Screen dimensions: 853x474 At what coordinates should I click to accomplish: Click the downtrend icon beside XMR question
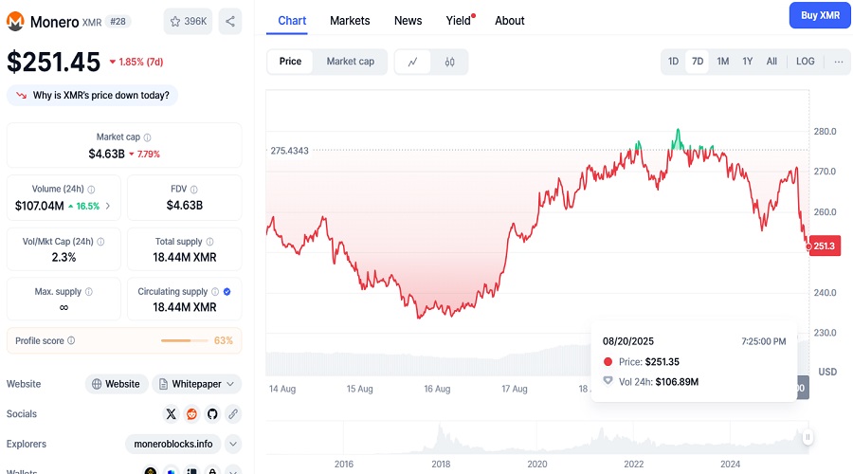pos(21,95)
